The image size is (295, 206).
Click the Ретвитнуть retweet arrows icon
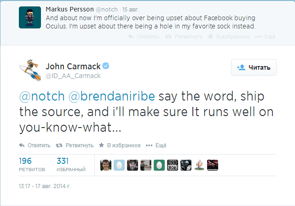(59, 145)
